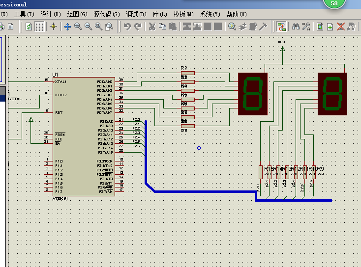Click the R2 resistor label
The height and width of the screenshot is (267, 361).
(184, 68)
